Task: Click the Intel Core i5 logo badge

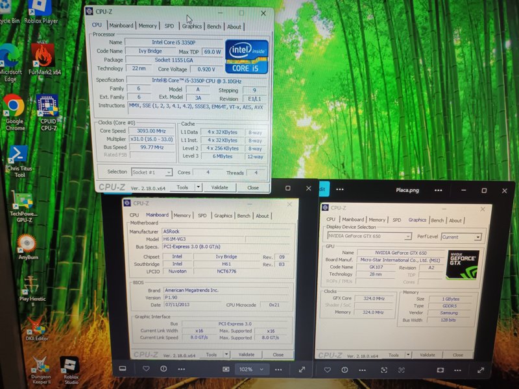Action: [247, 56]
